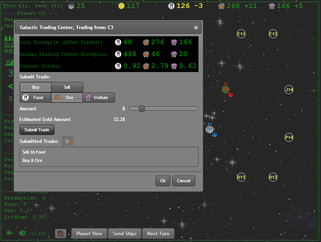Toggle sound with the speaker icon

point(22,233)
